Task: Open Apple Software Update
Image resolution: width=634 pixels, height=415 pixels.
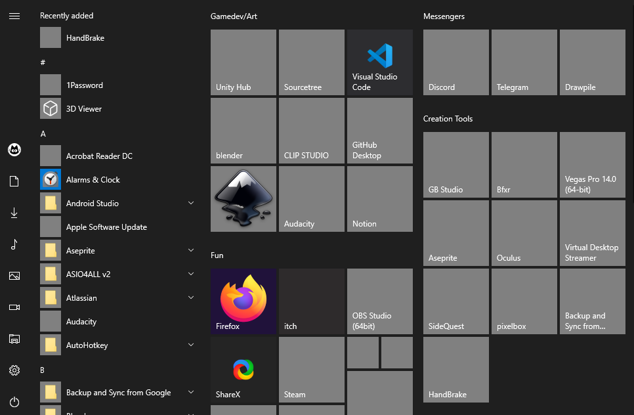Action: click(117, 227)
